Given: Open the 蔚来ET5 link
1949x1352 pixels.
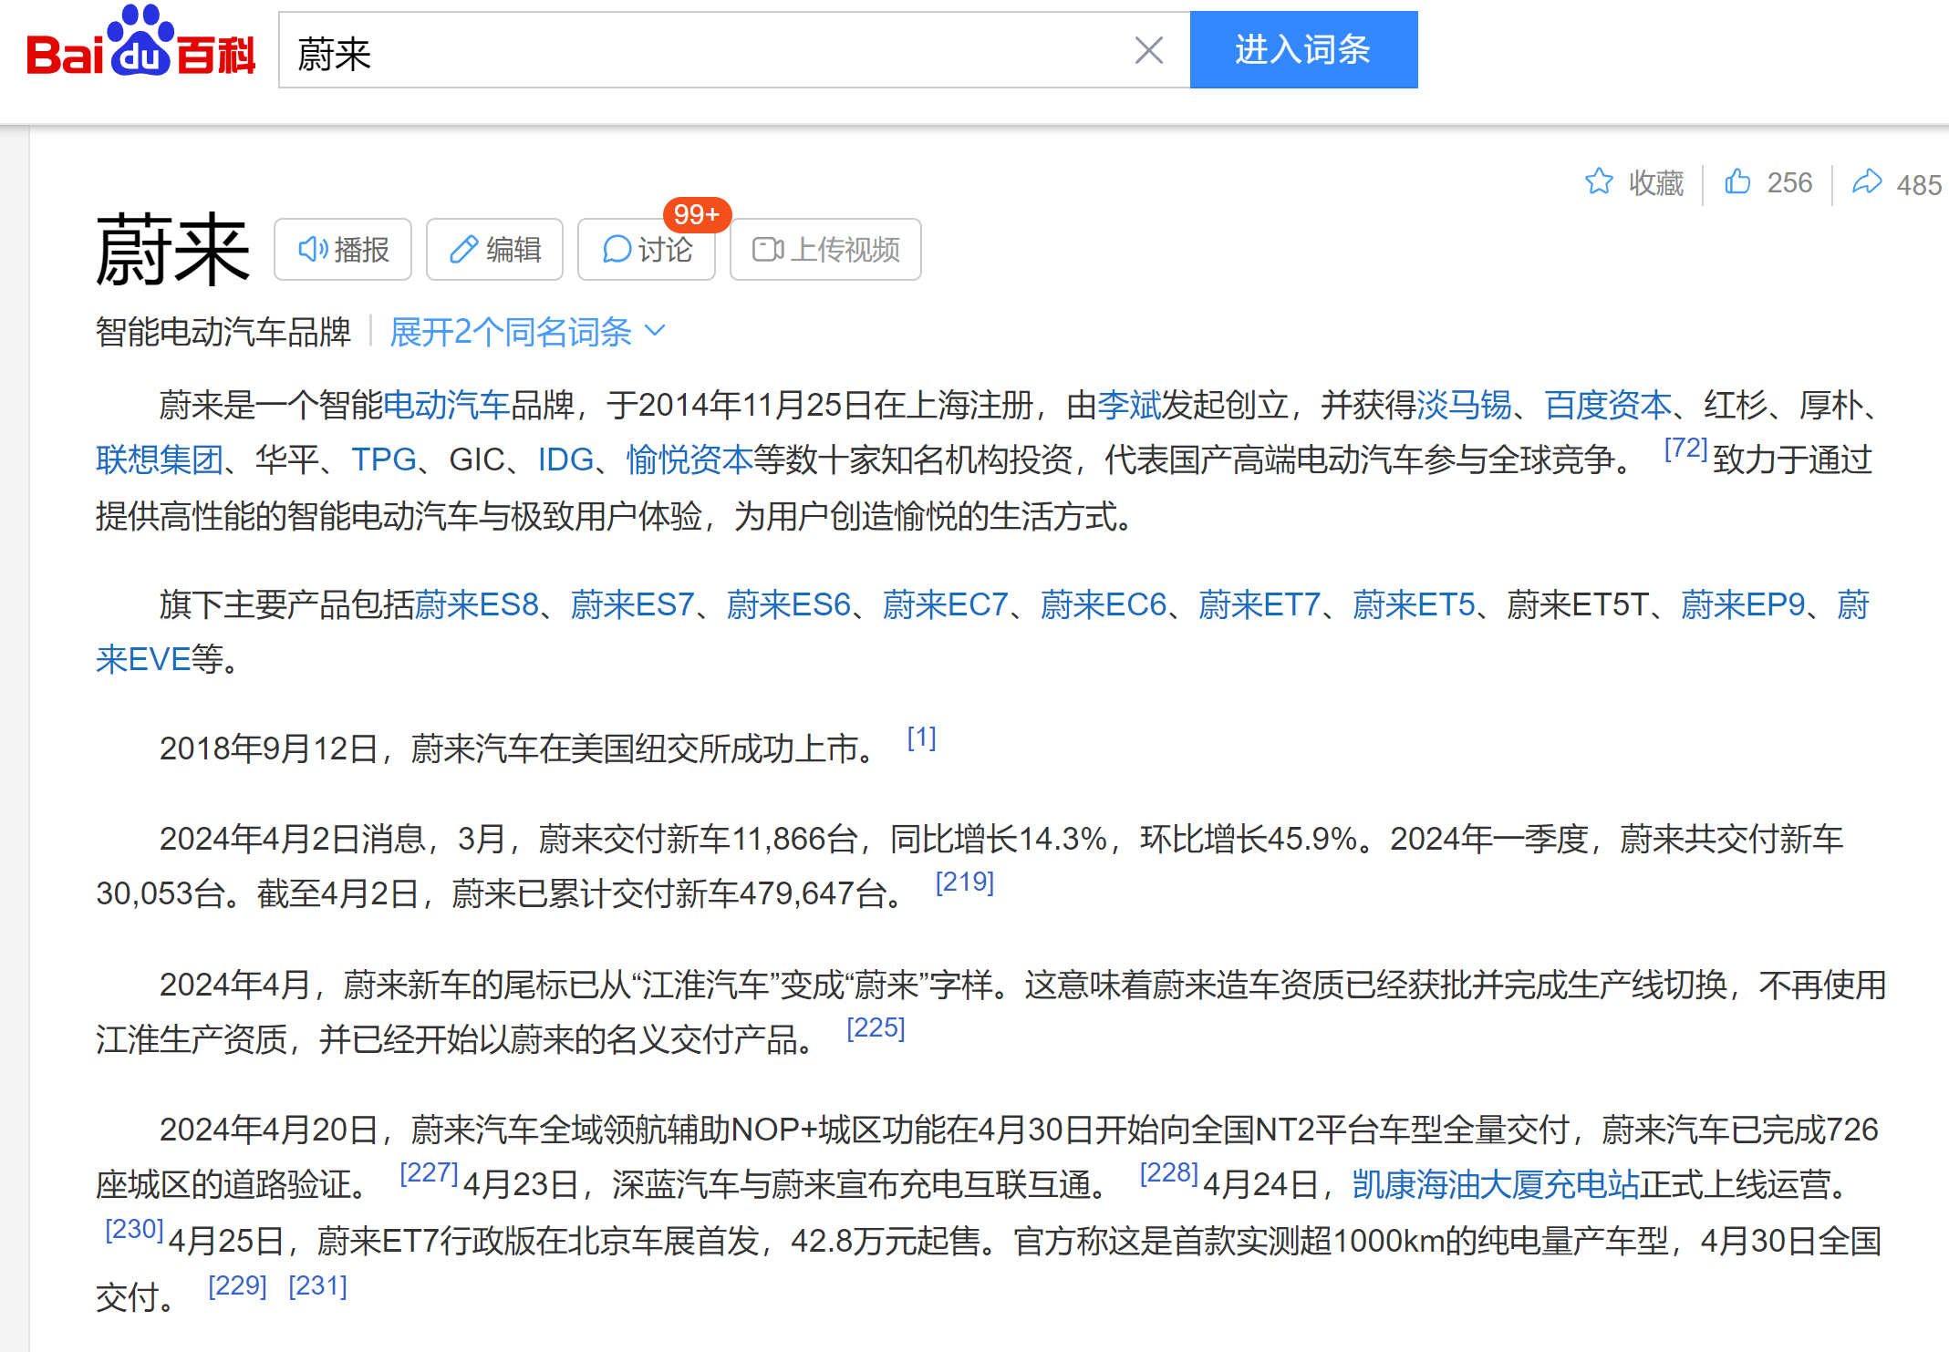Looking at the screenshot, I should pyautogui.click(x=1414, y=604).
